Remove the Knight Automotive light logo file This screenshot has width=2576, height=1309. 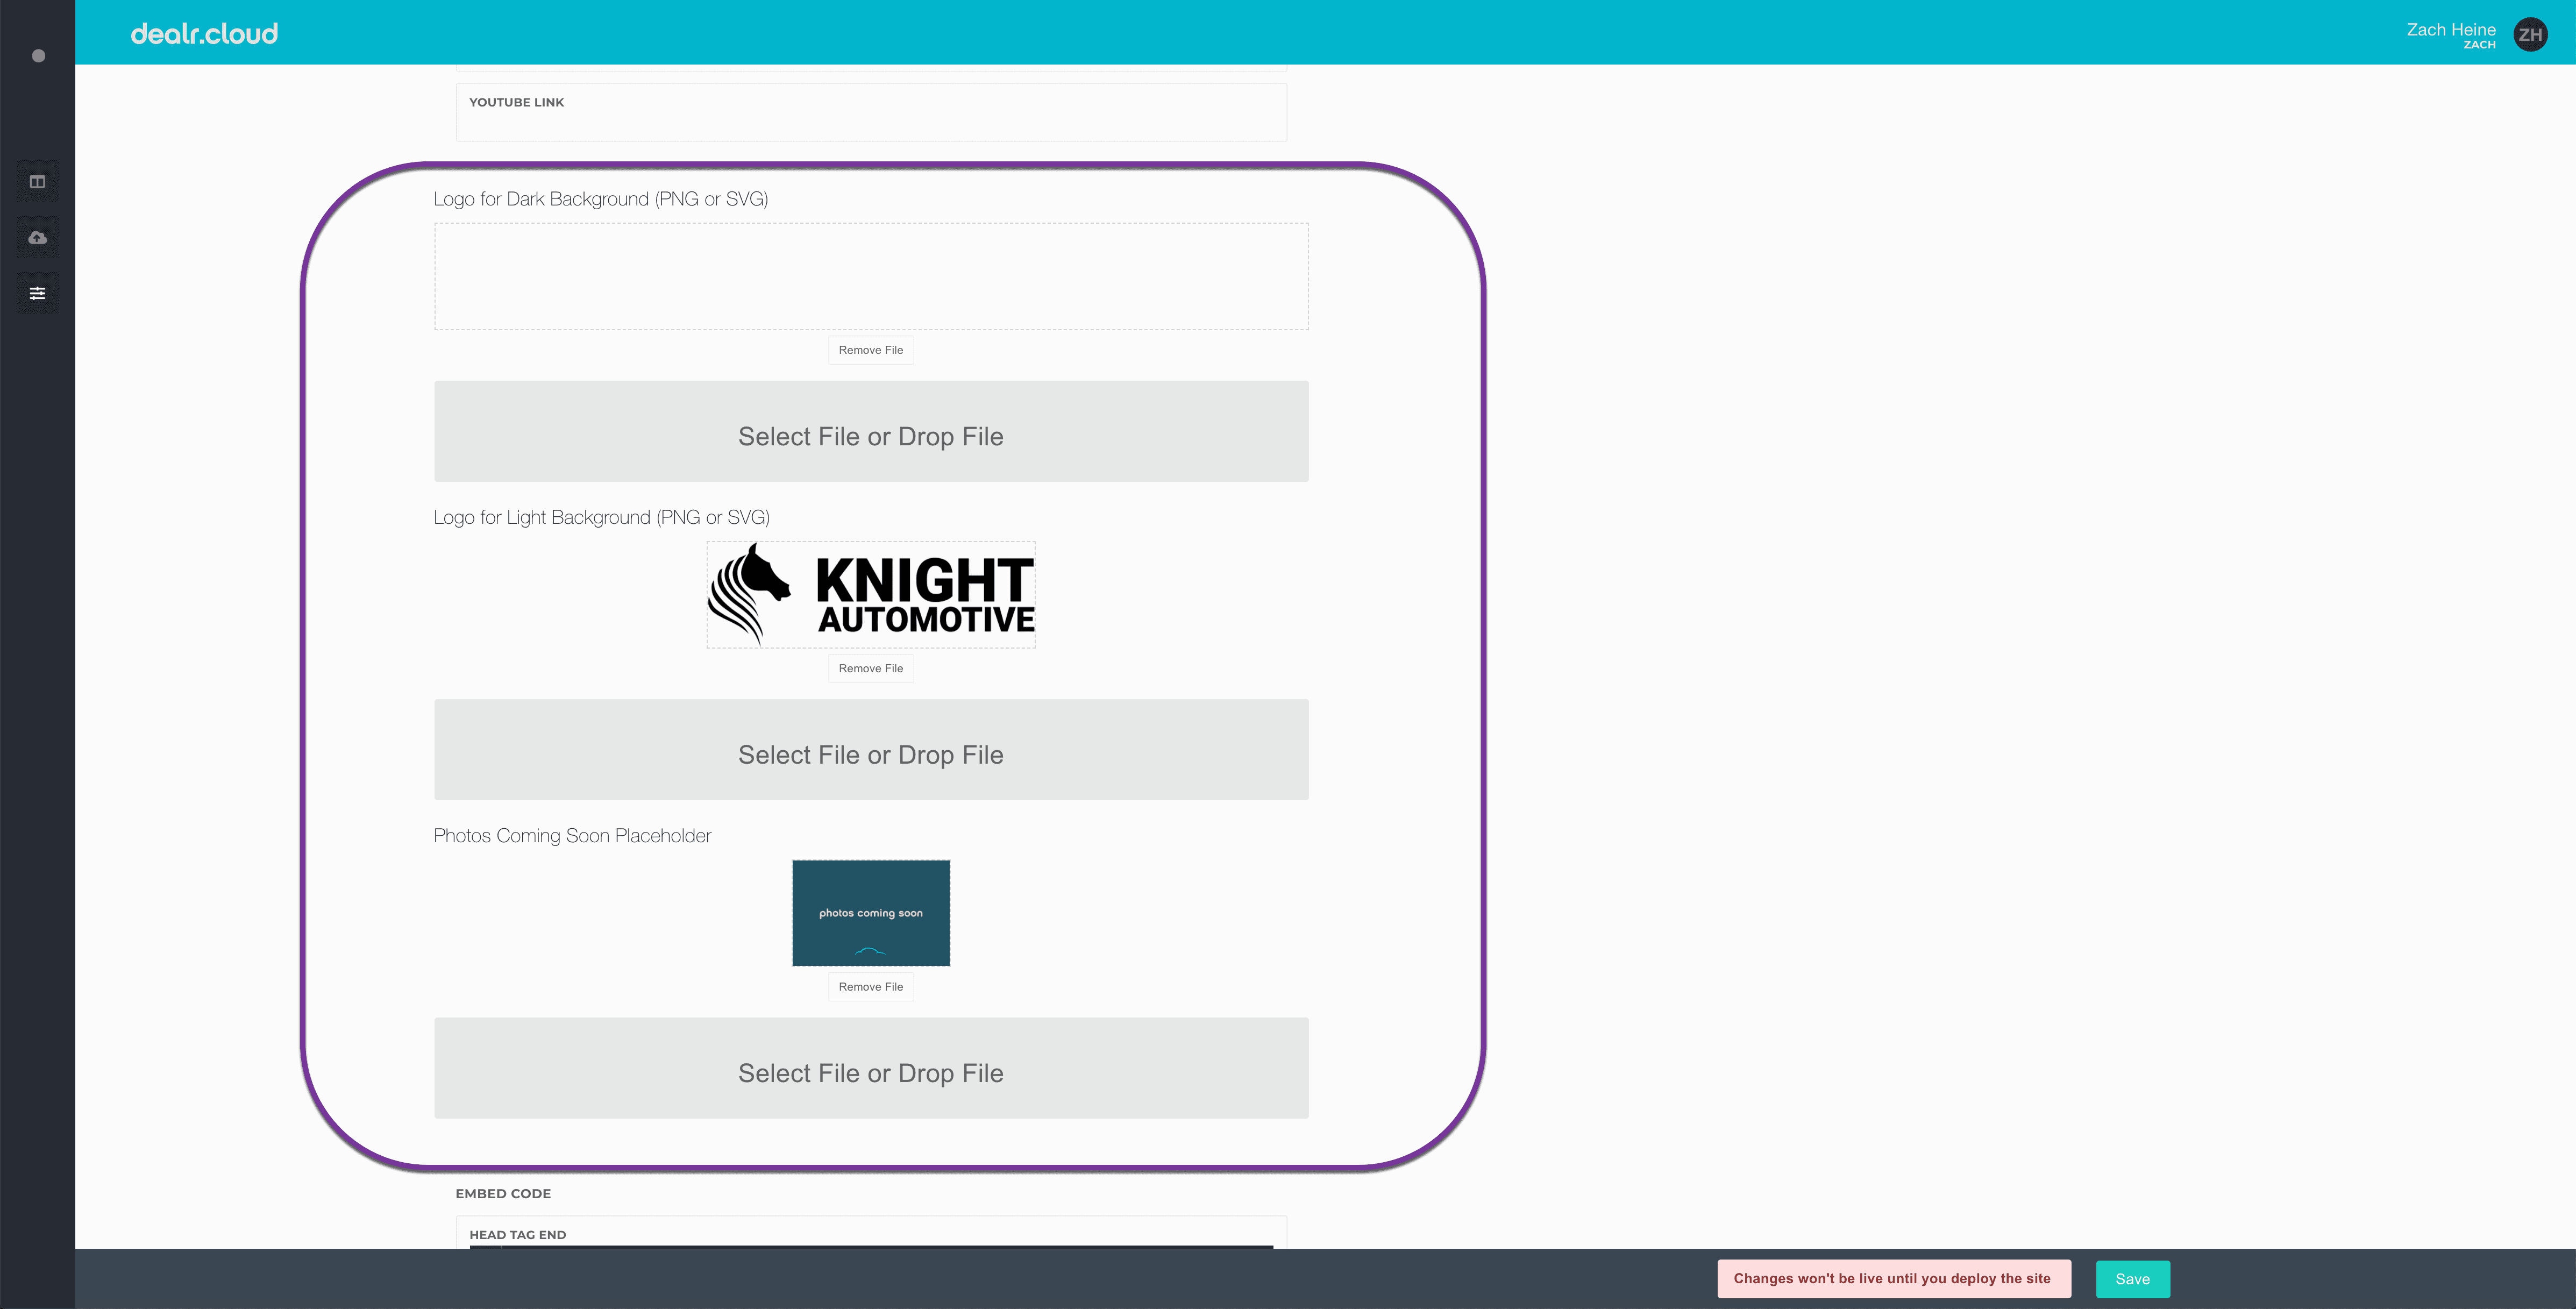tap(870, 668)
